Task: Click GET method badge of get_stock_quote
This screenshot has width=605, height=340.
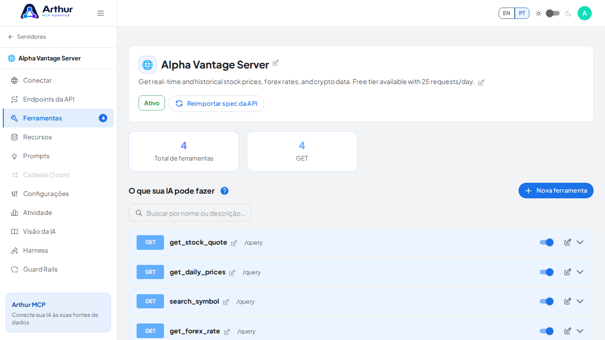Action: [x=150, y=242]
